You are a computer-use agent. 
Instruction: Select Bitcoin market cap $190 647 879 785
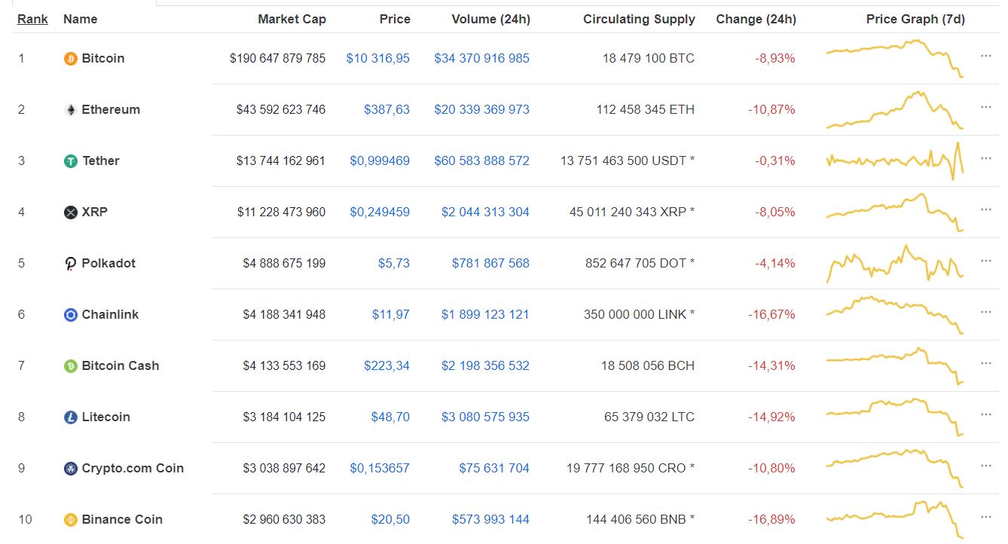[278, 58]
